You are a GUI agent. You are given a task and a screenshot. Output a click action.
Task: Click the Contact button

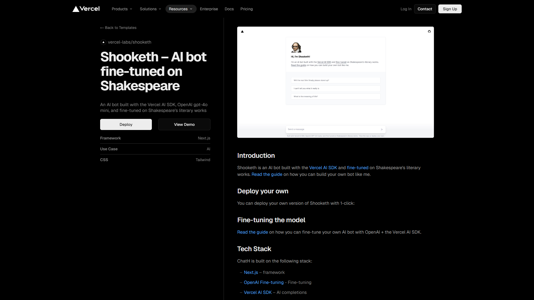click(x=425, y=9)
